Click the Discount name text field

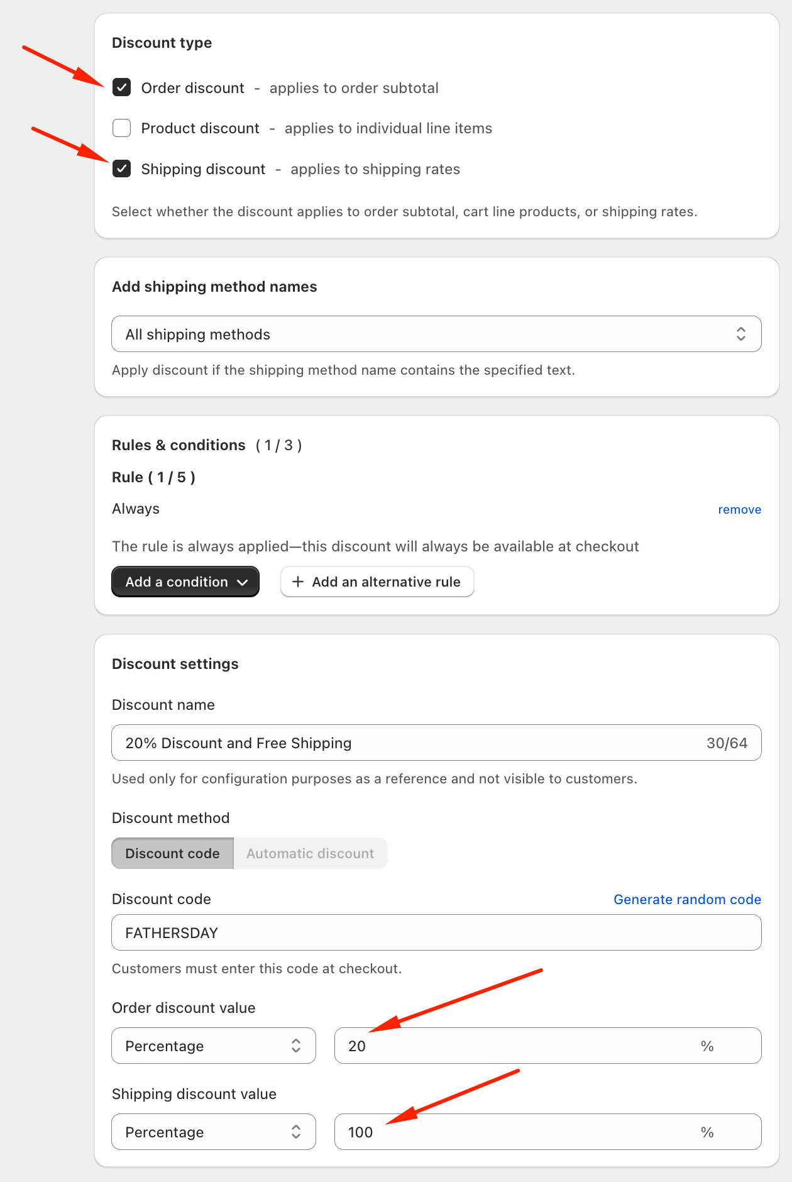409,743
